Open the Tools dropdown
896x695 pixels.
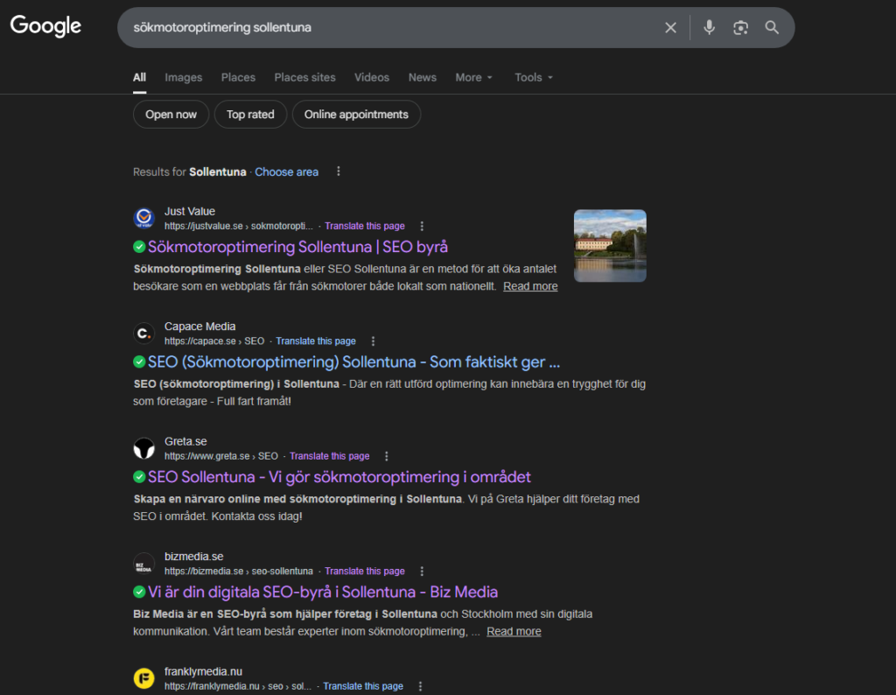pyautogui.click(x=533, y=77)
